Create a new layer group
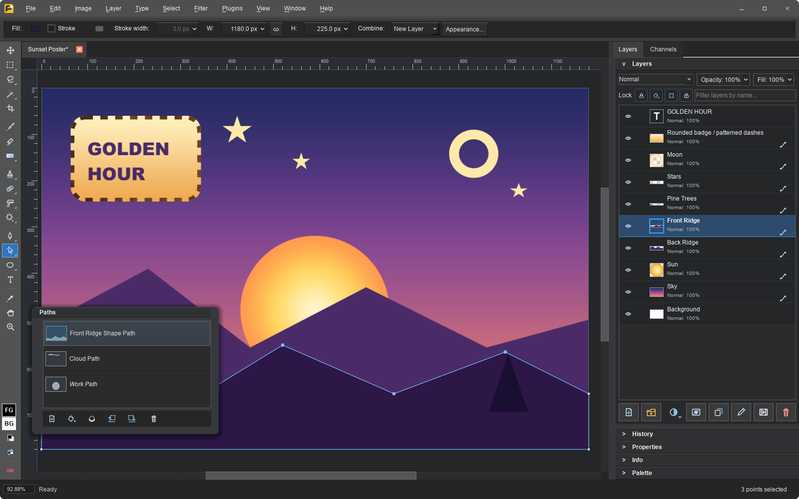The image size is (799, 499). 651,412
